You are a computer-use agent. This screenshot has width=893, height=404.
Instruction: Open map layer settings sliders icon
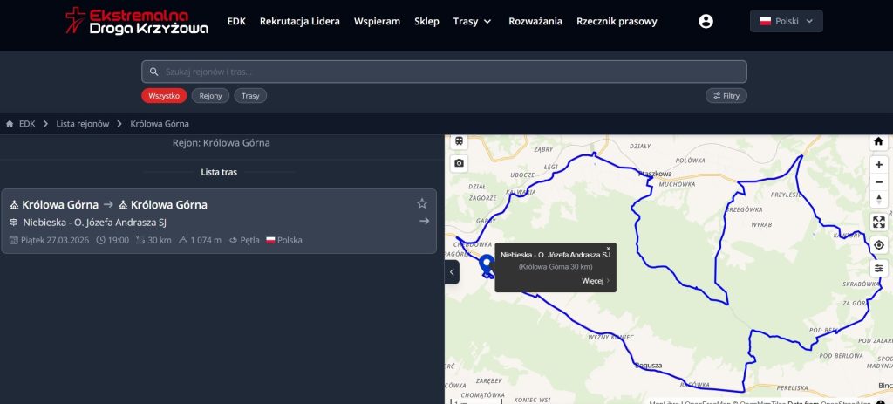pos(878,268)
